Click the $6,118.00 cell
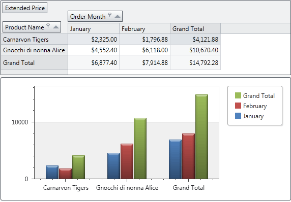Screen dimensions: 291x202 pyautogui.click(x=144, y=50)
